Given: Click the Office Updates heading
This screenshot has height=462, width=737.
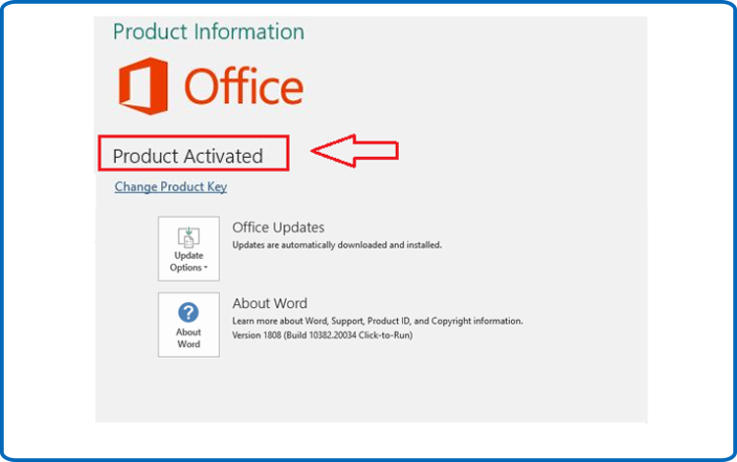Looking at the screenshot, I should click(x=278, y=228).
